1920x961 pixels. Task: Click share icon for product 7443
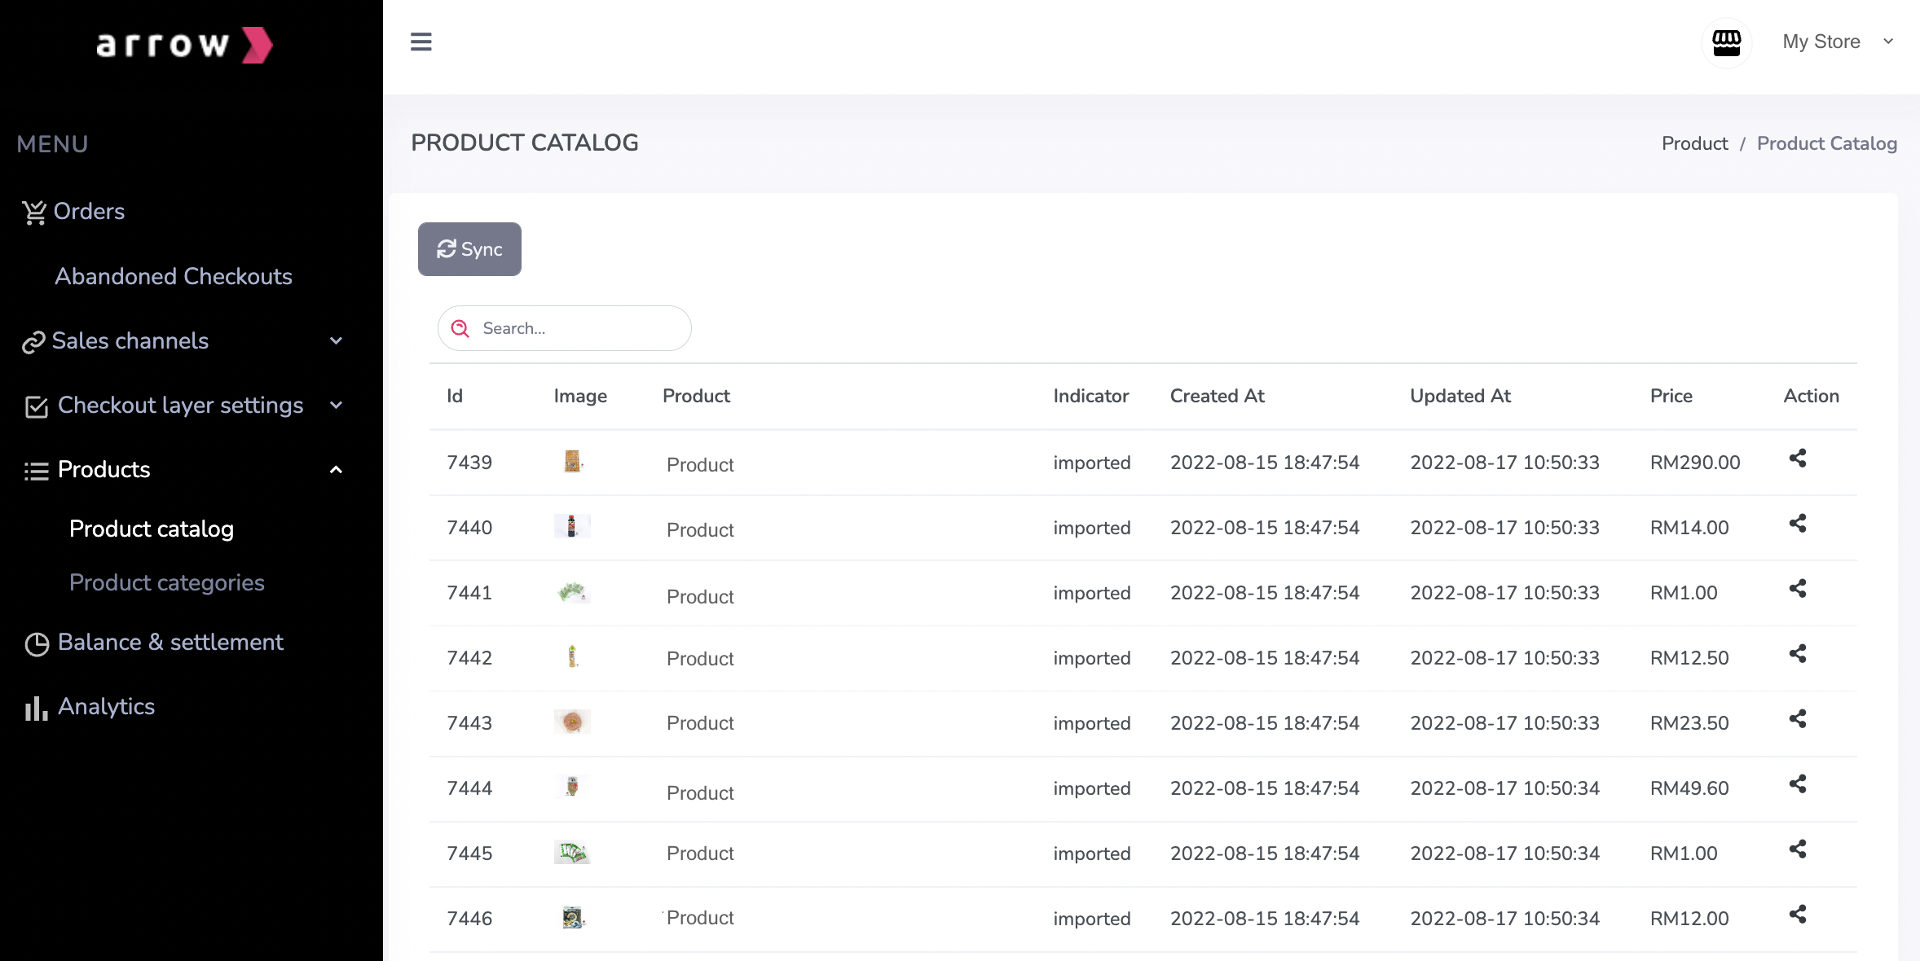(1797, 719)
